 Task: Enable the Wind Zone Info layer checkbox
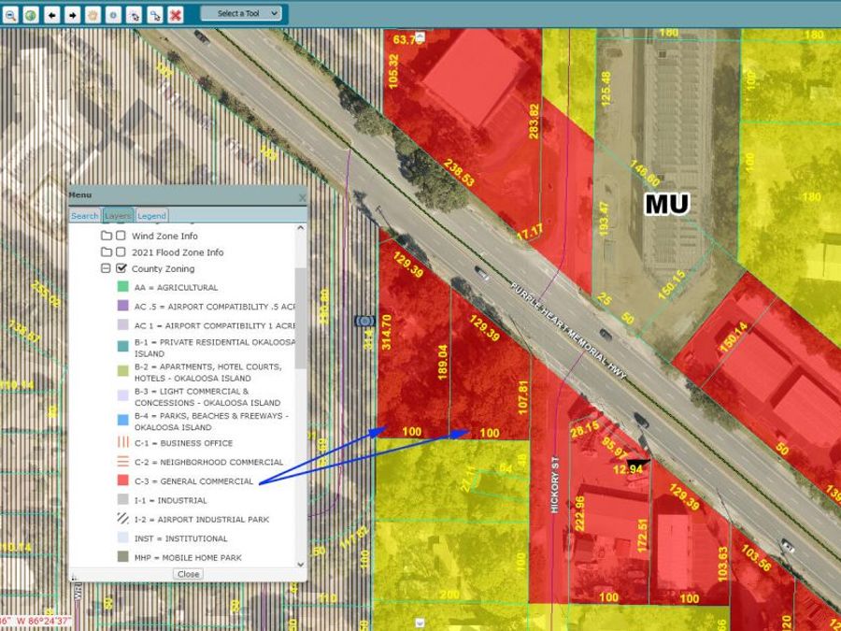click(x=121, y=236)
